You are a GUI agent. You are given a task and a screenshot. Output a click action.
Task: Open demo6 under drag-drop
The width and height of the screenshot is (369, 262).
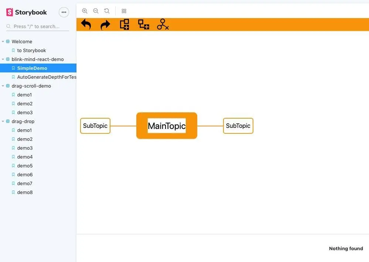click(25, 175)
